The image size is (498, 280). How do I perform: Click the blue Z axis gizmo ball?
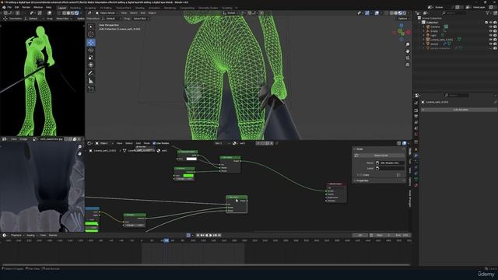click(x=402, y=26)
